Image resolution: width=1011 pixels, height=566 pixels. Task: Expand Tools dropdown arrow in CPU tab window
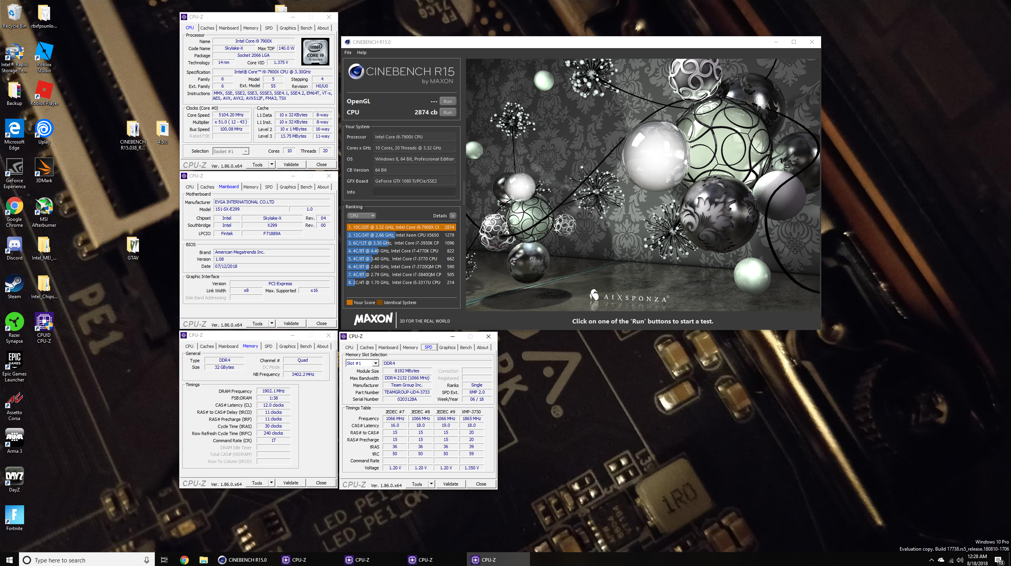272,164
